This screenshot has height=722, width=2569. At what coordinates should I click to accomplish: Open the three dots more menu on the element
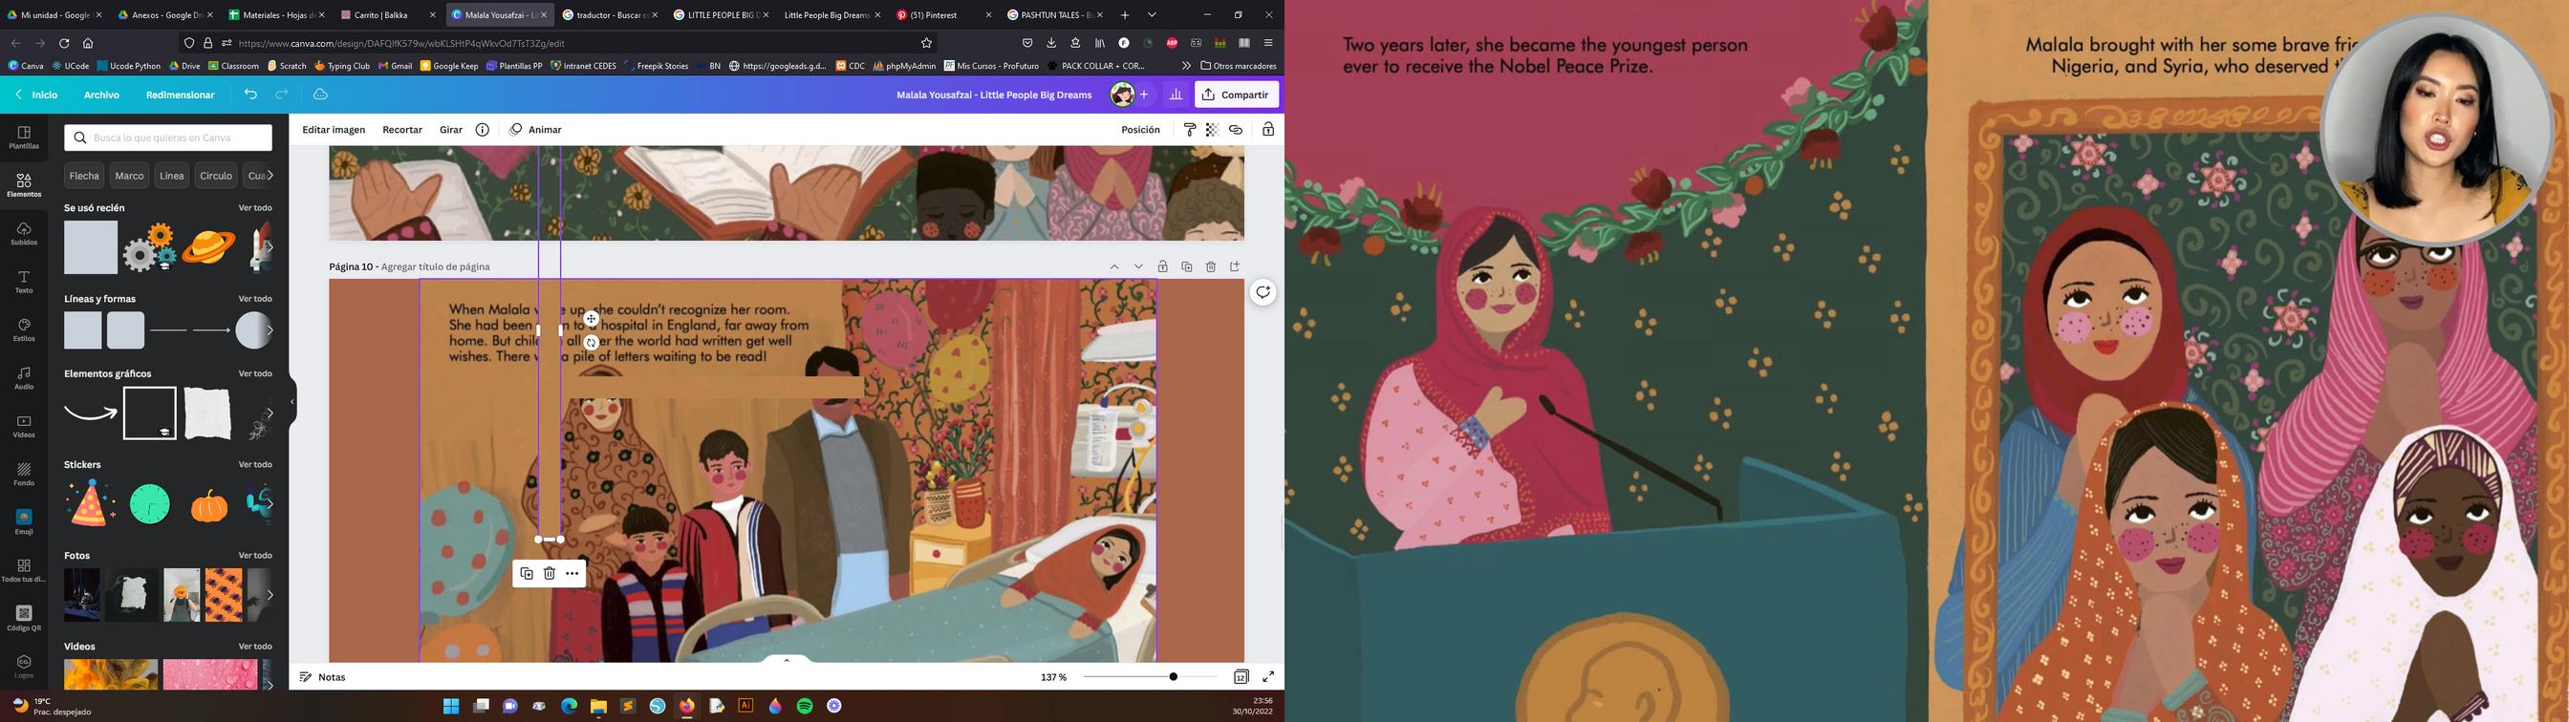coord(572,573)
